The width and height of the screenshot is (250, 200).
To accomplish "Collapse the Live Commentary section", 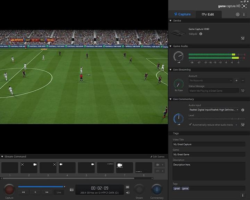I will [x=170, y=99].
